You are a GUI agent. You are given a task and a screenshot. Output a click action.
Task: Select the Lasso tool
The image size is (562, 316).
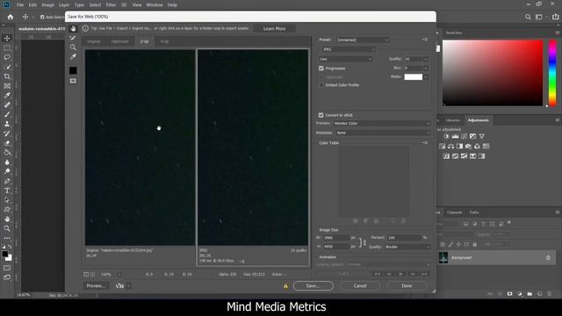(7, 57)
